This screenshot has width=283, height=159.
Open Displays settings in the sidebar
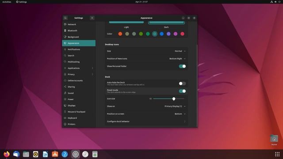coord(79,106)
